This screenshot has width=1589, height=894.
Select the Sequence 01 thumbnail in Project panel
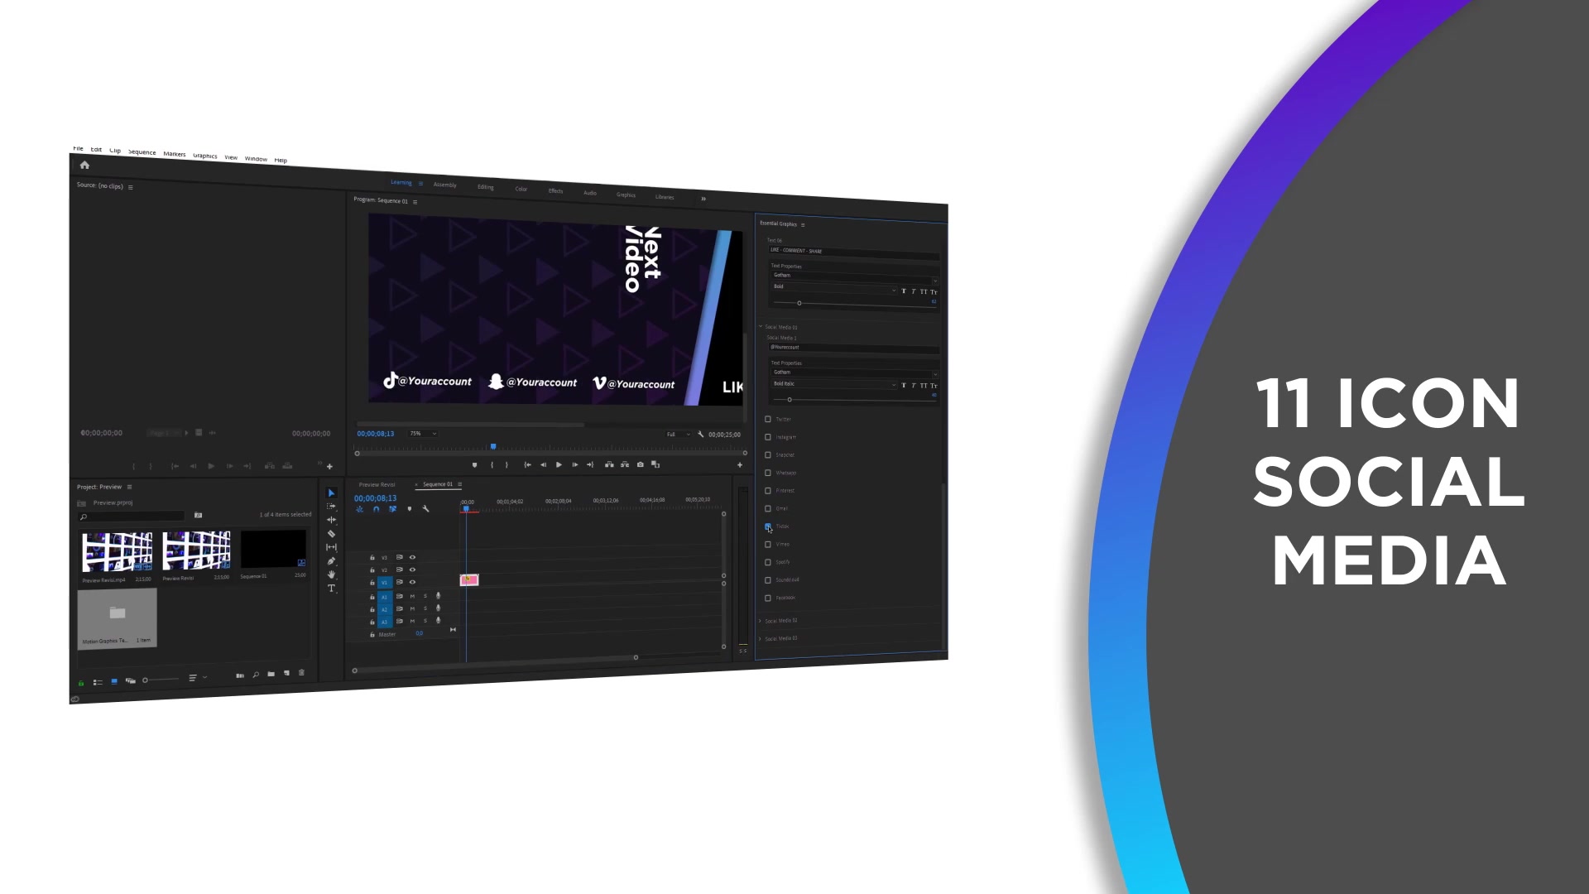(273, 550)
